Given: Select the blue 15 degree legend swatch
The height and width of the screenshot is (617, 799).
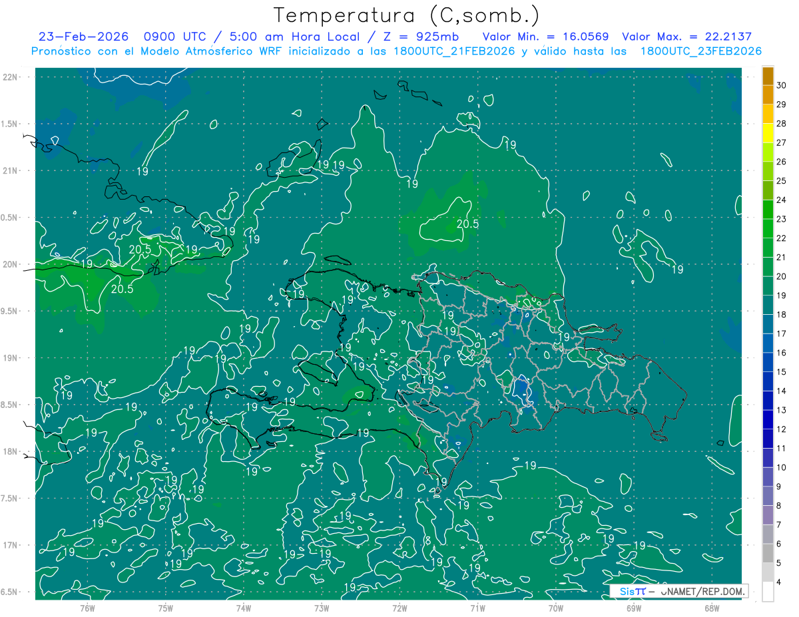Looking at the screenshot, I should [768, 363].
